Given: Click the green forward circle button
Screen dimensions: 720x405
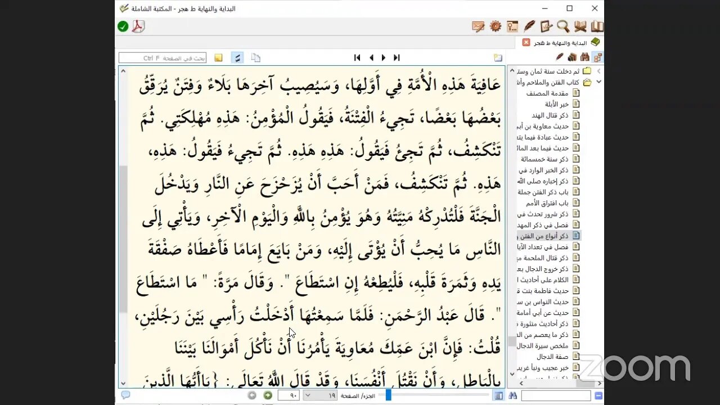Looking at the screenshot, I should [268, 396].
